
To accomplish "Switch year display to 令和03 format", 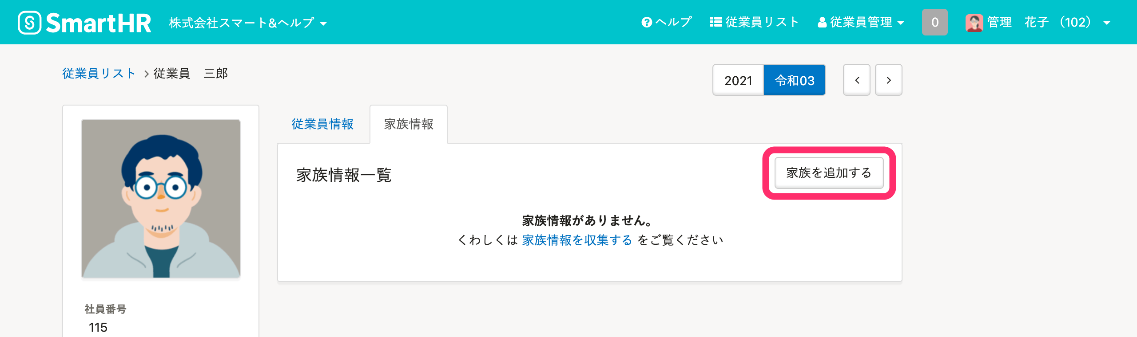I will (x=795, y=80).
